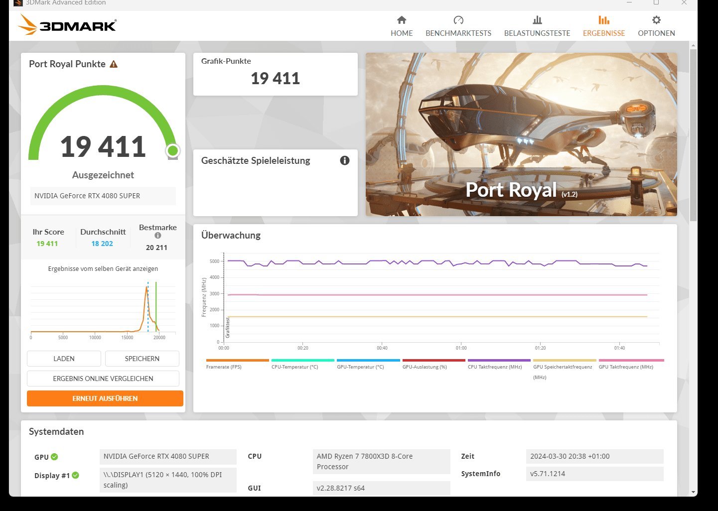Click the SPEICHERN button

tap(142, 359)
